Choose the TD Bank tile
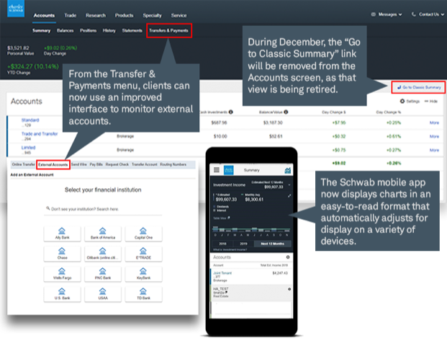 (143, 294)
